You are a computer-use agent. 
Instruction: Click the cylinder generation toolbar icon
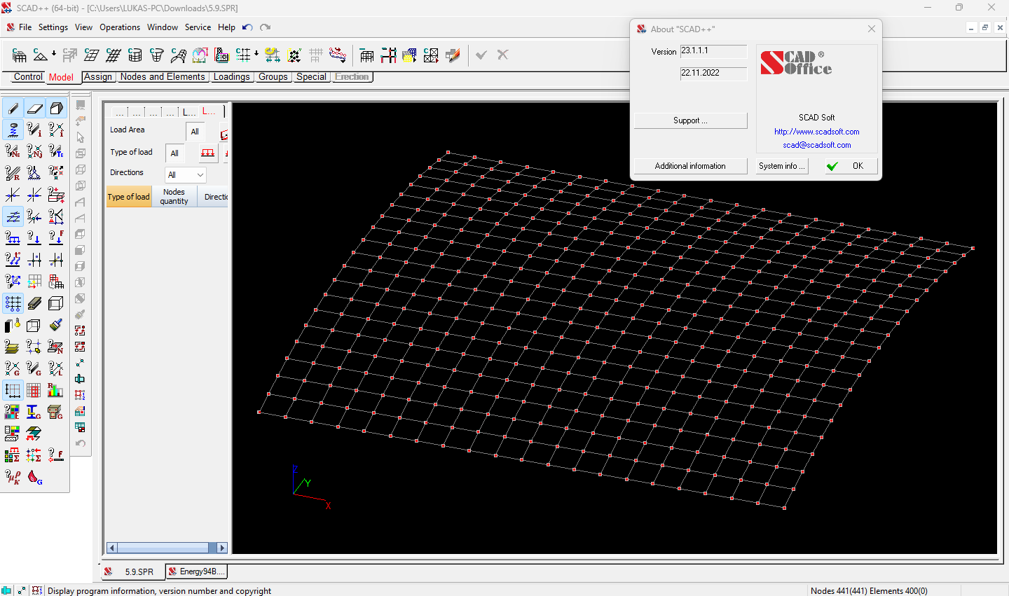pyautogui.click(x=135, y=55)
